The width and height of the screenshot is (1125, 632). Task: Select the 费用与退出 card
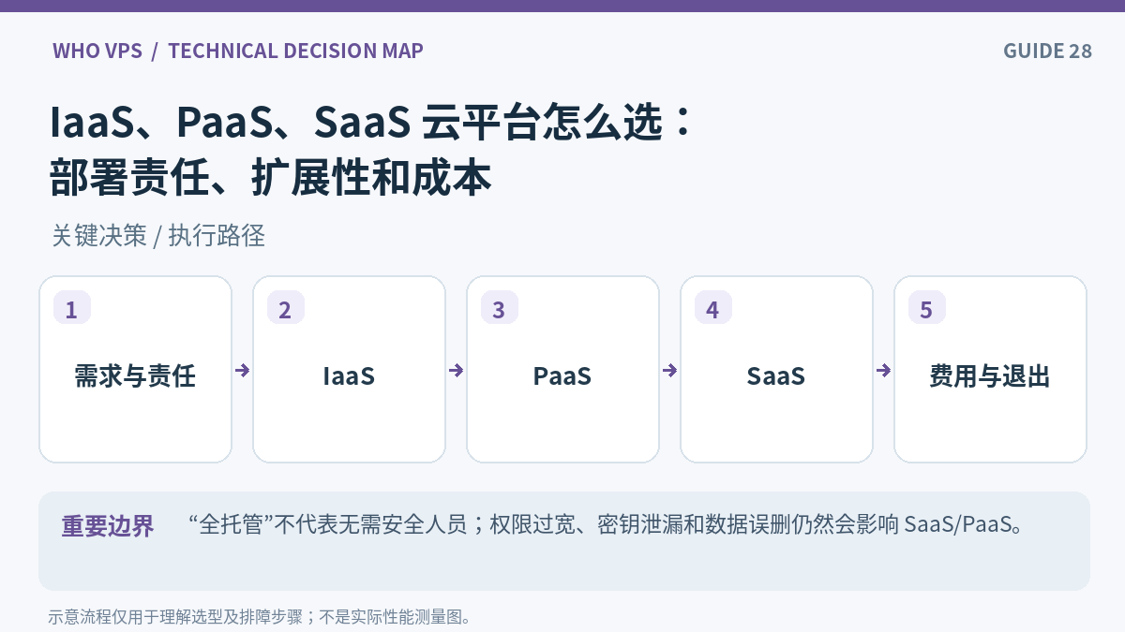click(990, 369)
